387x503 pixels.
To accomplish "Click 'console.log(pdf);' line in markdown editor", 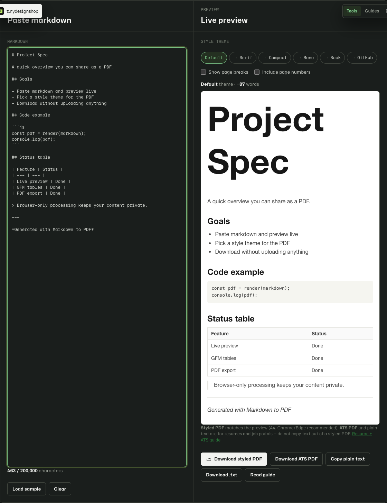I will click(x=34, y=139).
